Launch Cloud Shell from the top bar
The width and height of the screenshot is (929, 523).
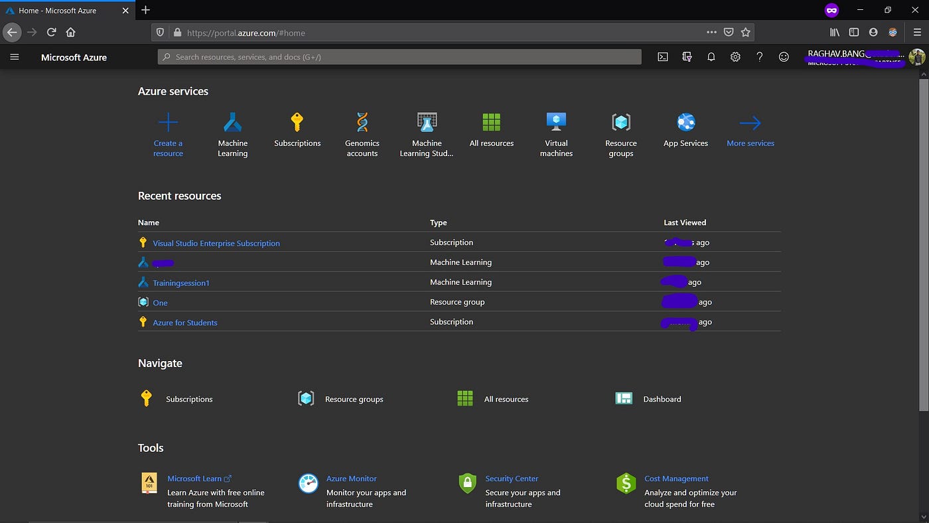point(662,57)
